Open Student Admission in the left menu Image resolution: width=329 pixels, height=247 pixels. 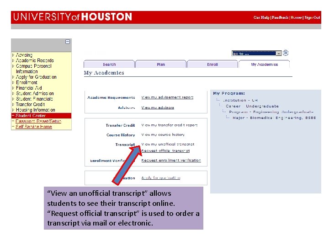[35, 93]
